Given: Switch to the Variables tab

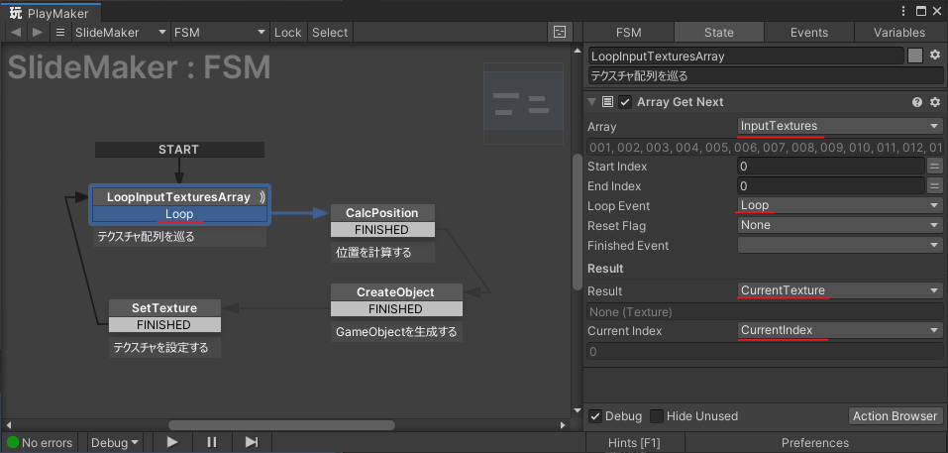Looking at the screenshot, I should [898, 33].
